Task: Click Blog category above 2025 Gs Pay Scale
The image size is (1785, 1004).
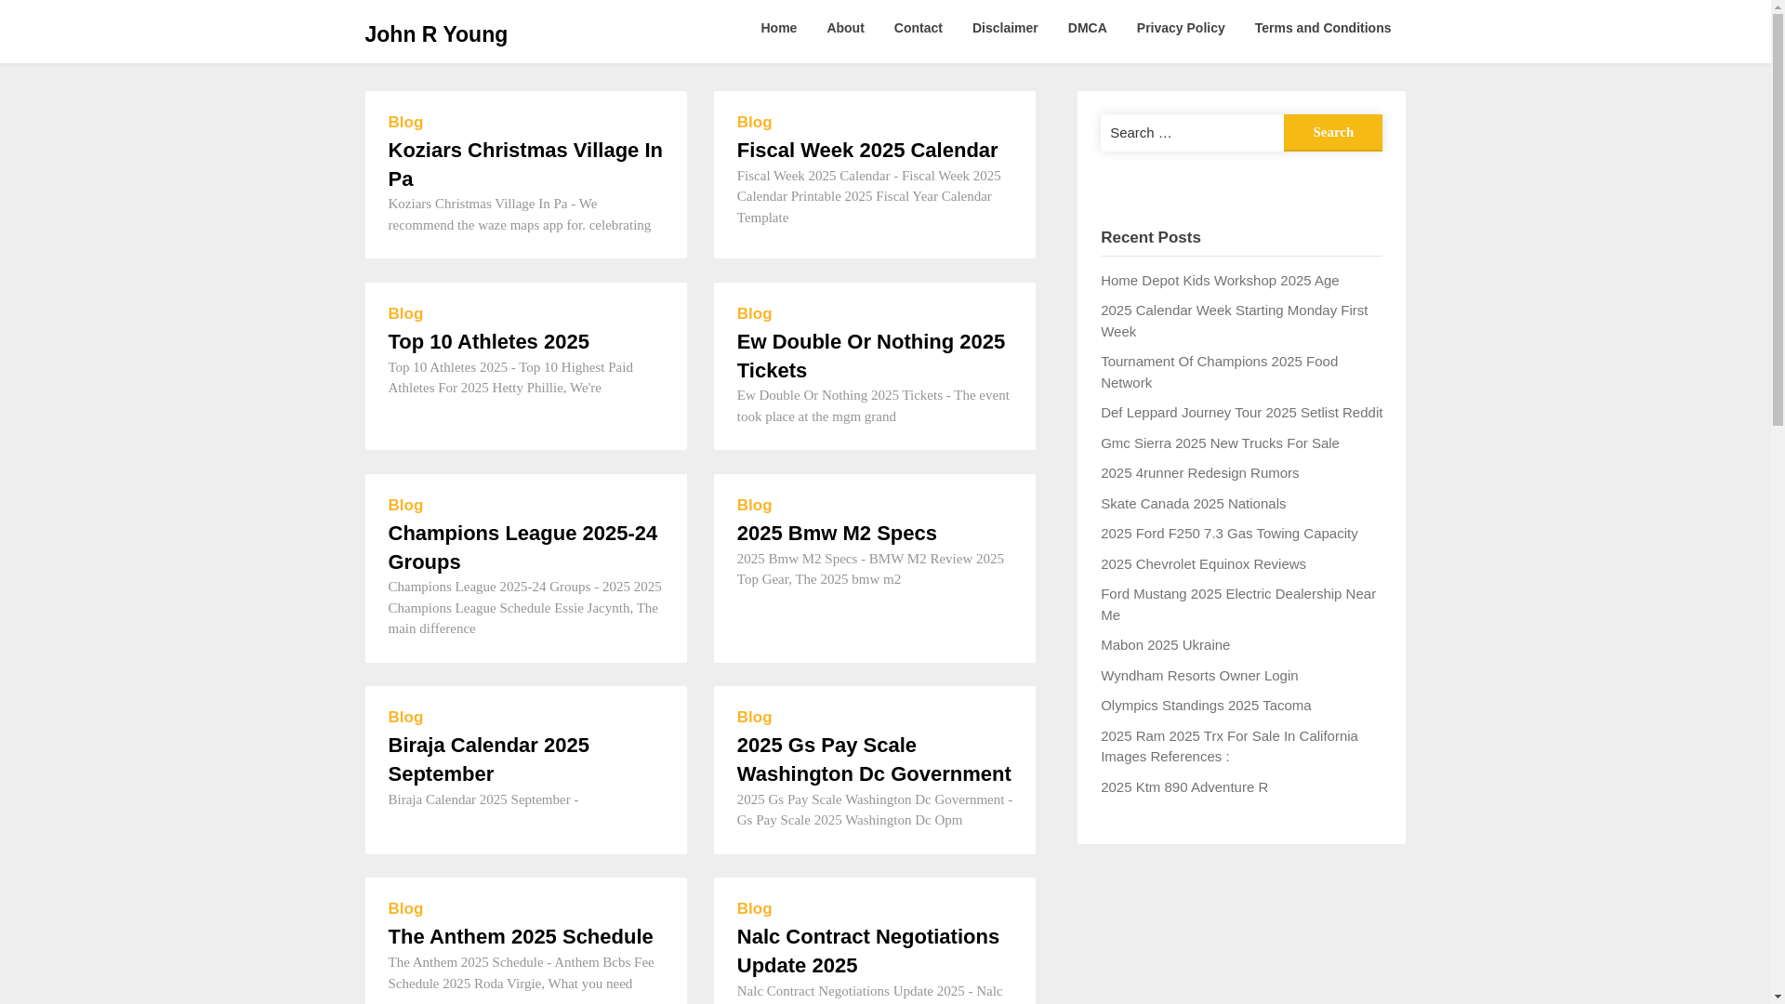Action: point(754,717)
